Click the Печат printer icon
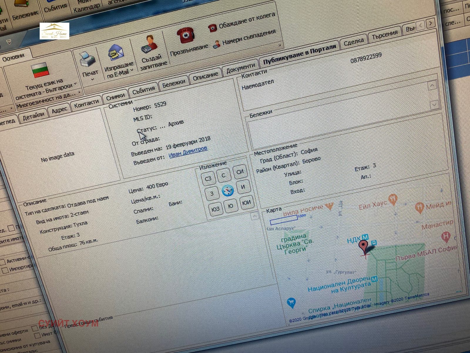The image size is (470, 353). pyautogui.click(x=88, y=60)
